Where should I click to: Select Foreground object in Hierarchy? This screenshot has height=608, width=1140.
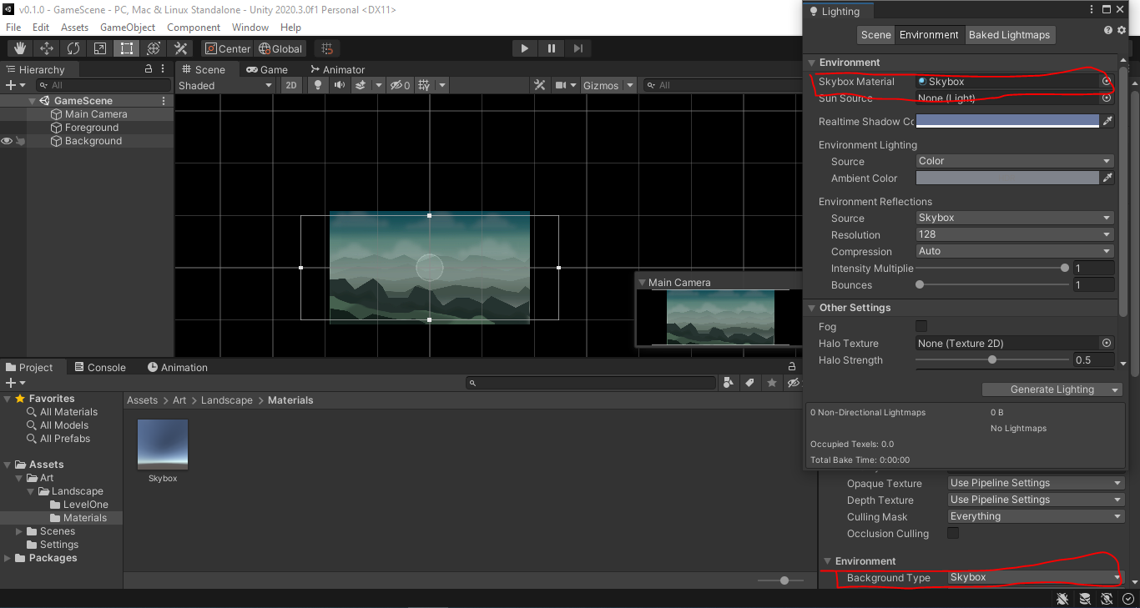click(91, 128)
